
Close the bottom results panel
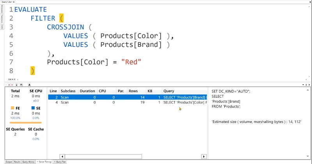pos(309,85)
